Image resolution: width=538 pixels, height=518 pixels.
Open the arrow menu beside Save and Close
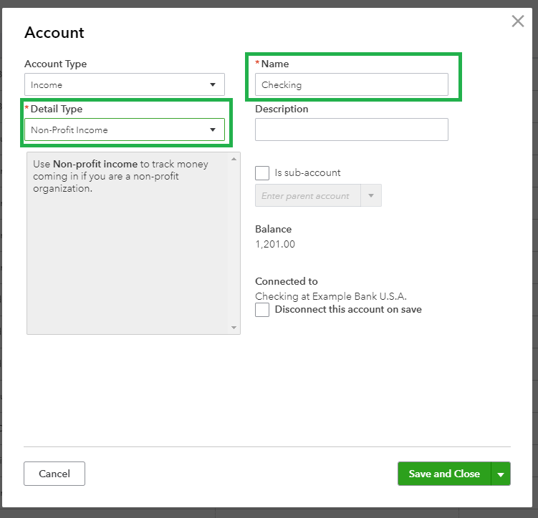tap(501, 474)
